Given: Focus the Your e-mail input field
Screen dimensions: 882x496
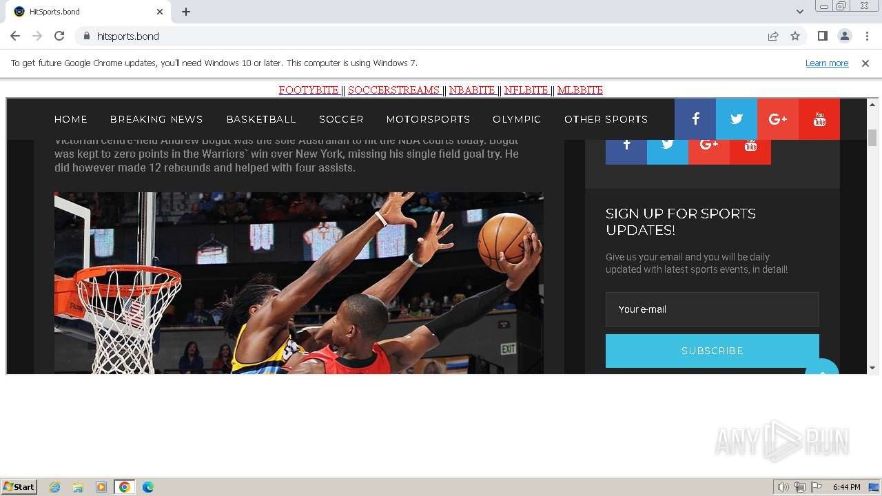Looking at the screenshot, I should [x=712, y=309].
